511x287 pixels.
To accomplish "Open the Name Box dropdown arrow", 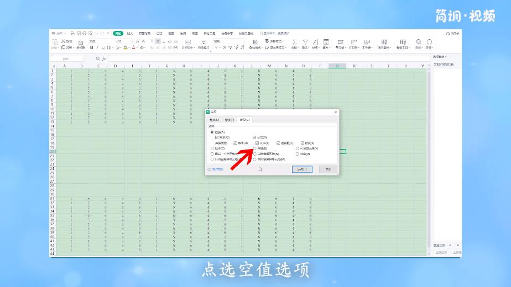I will (84, 59).
